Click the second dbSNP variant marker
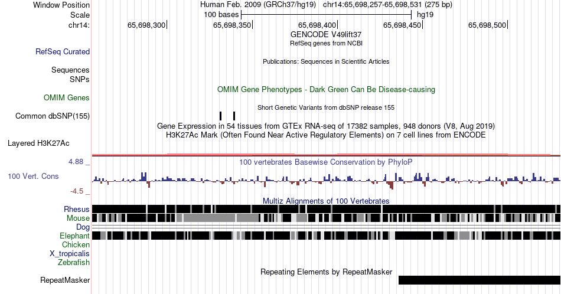The height and width of the screenshot is (294, 561). pos(234,116)
